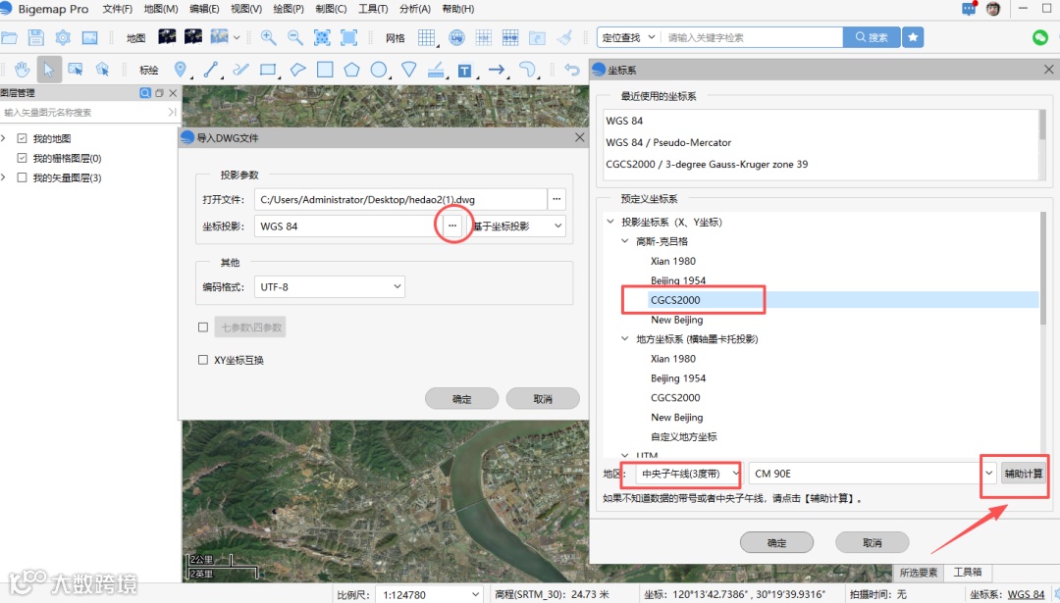
Task: Select the arrow pointer tool
Action: click(49, 69)
